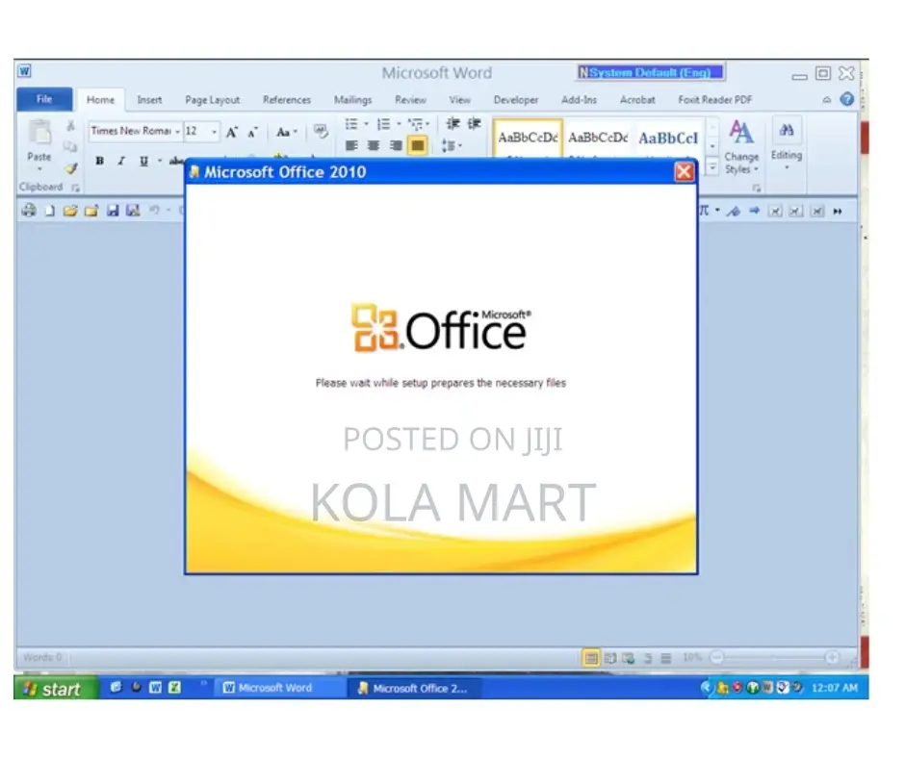Viewport: 905px width, 758px height.
Task: Click the Shrink Font icon
Action: (253, 133)
